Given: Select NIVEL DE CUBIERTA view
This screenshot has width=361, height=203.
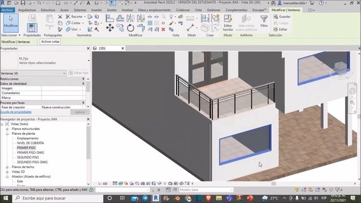Looking at the screenshot, I should pyautogui.click(x=30, y=143).
